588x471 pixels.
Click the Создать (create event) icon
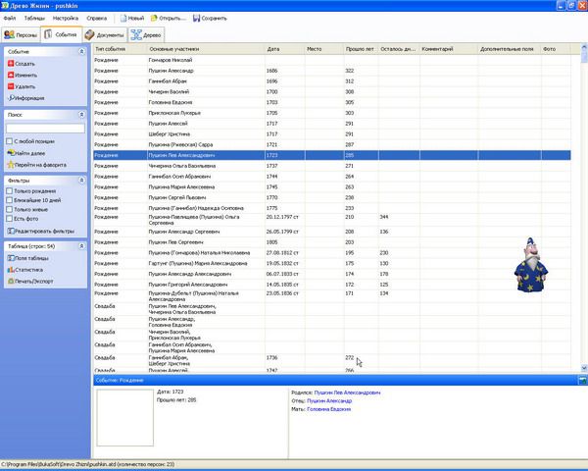10,63
